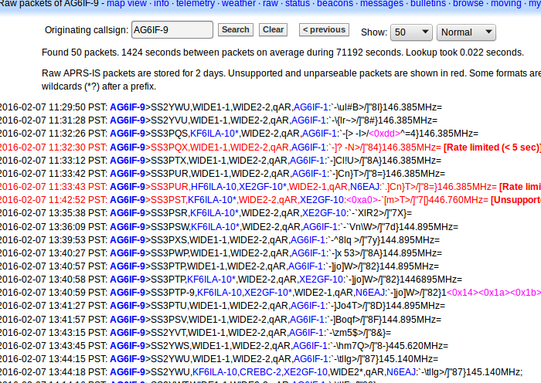541x383 pixels.
Task: Open the telemetry link in top navigation
Action: pos(195,4)
